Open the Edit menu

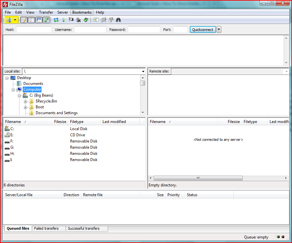pyautogui.click(x=18, y=12)
